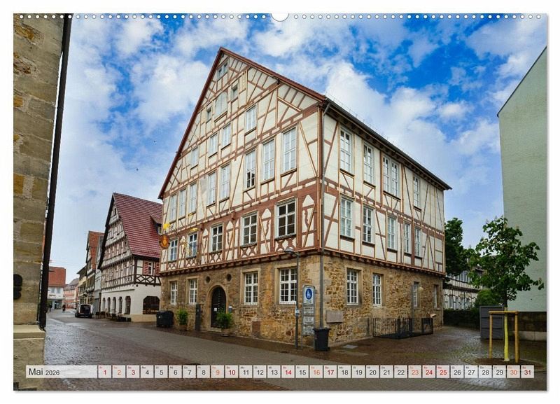Select day 2 in the calendar strip
This screenshot has height=404, width=560.
click(x=119, y=372)
